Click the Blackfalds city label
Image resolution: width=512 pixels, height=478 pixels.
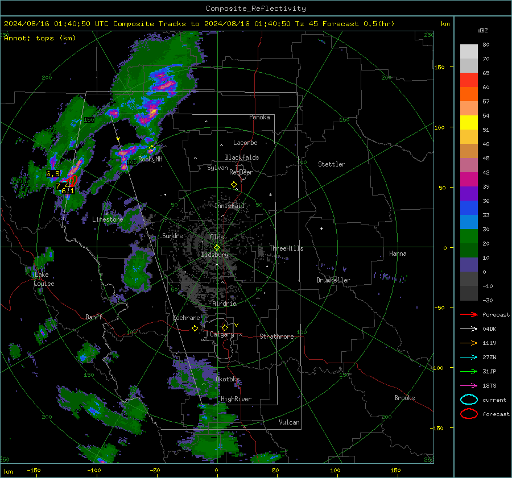[x=242, y=157]
